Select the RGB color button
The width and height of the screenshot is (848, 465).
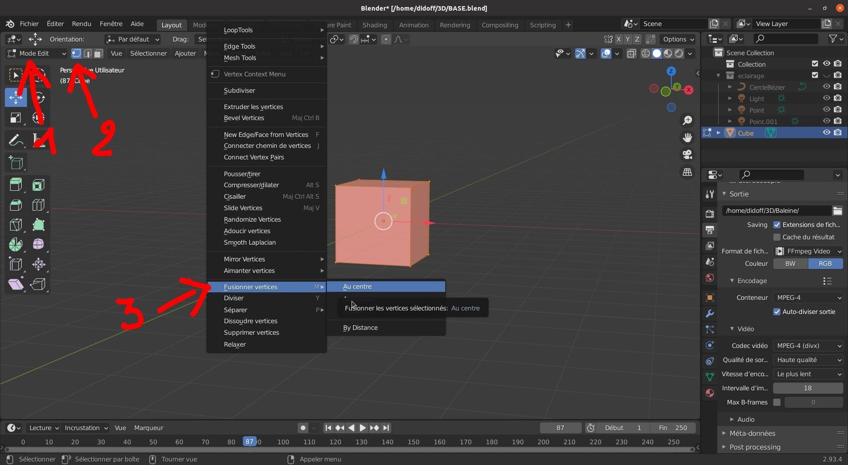[x=825, y=264]
